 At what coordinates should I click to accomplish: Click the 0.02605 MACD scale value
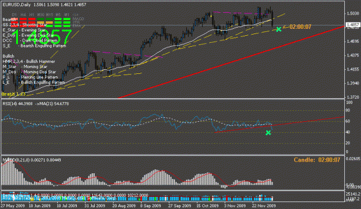point(353,159)
